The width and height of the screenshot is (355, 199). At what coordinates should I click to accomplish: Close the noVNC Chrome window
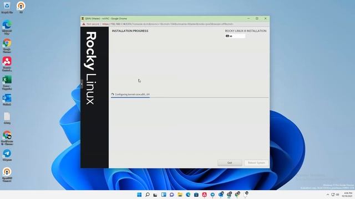tap(265, 18)
